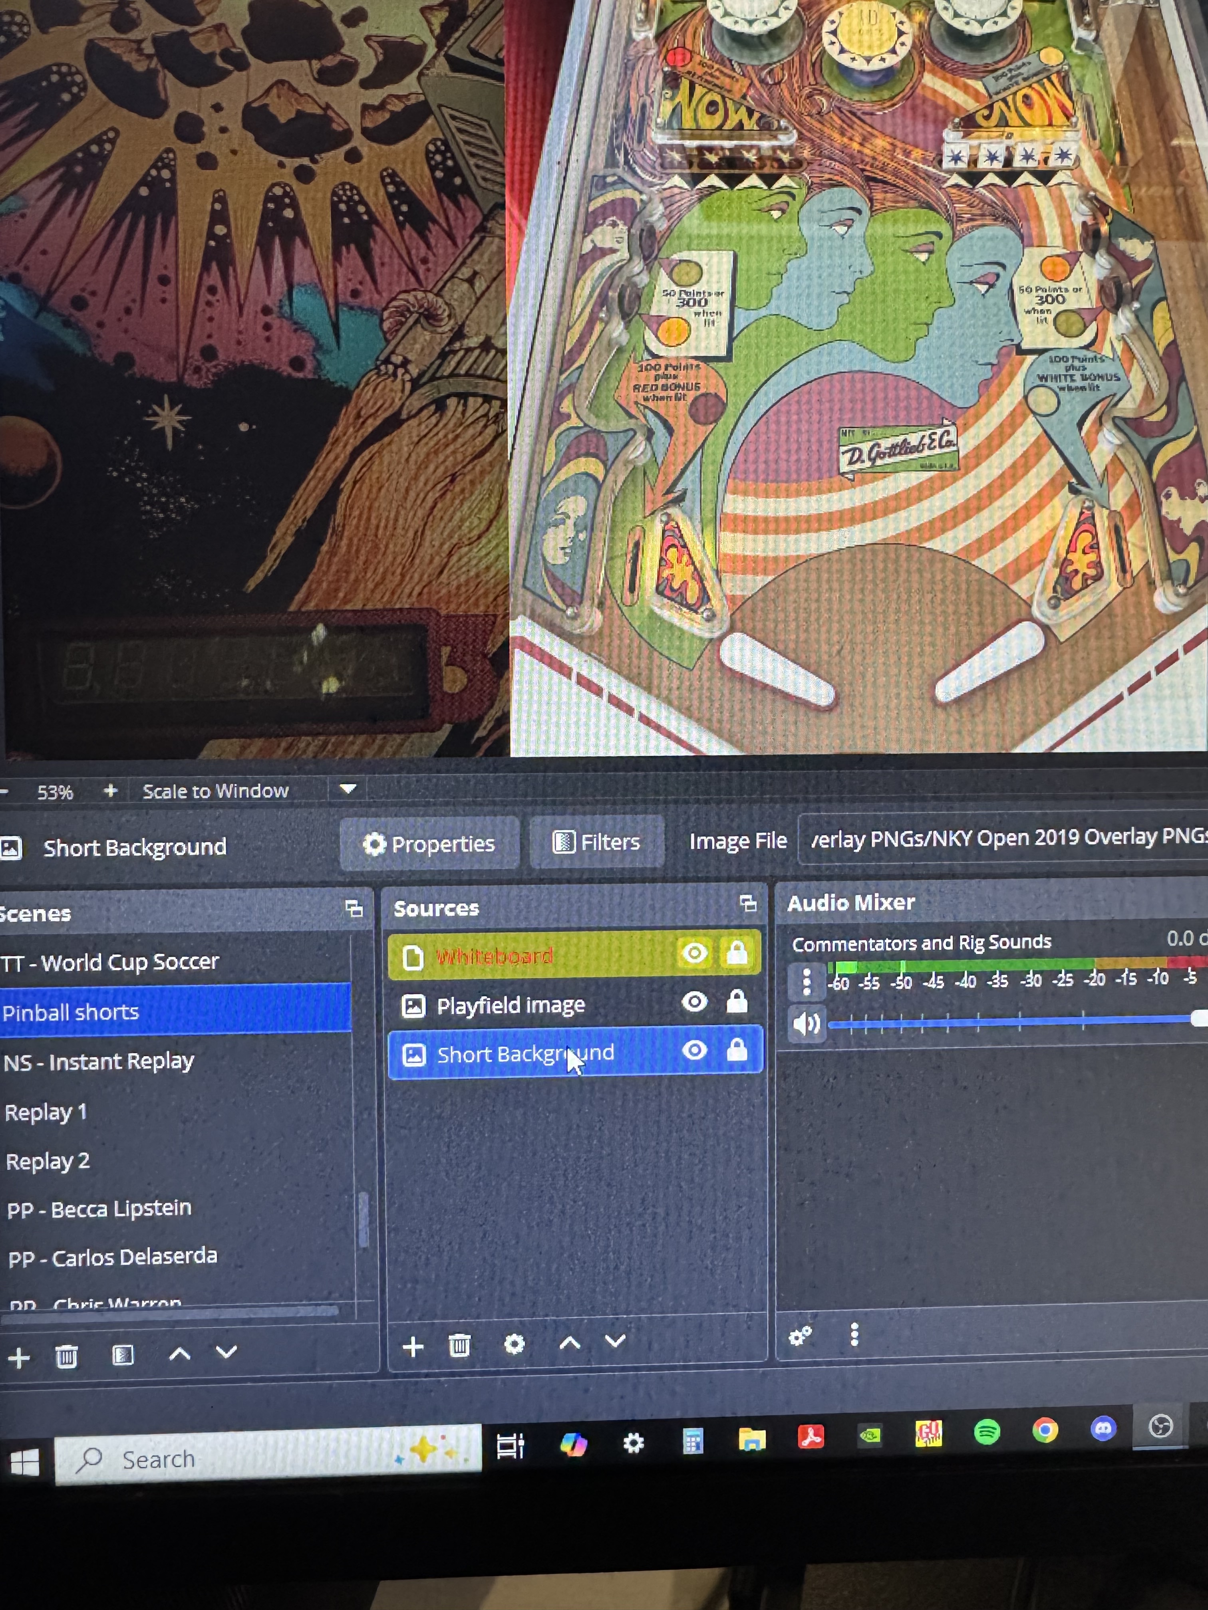Click the Filters button
Screen dimensions: 1208x1610
(596, 842)
